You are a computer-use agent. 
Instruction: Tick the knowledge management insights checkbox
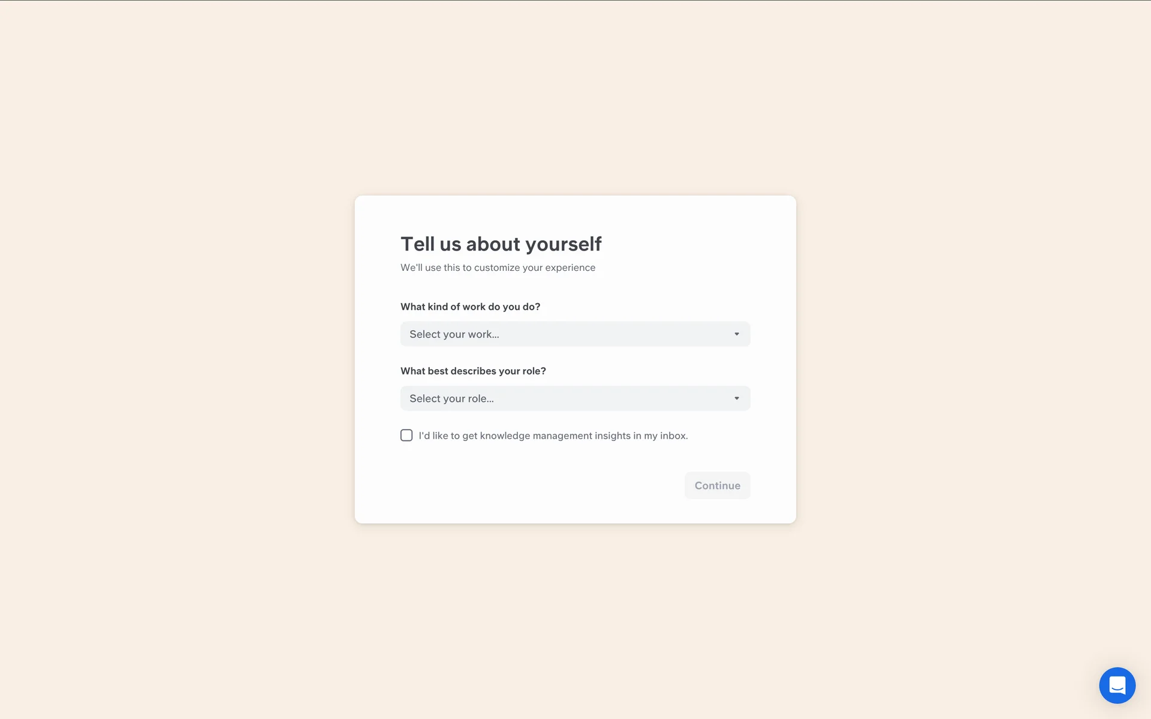406,436
